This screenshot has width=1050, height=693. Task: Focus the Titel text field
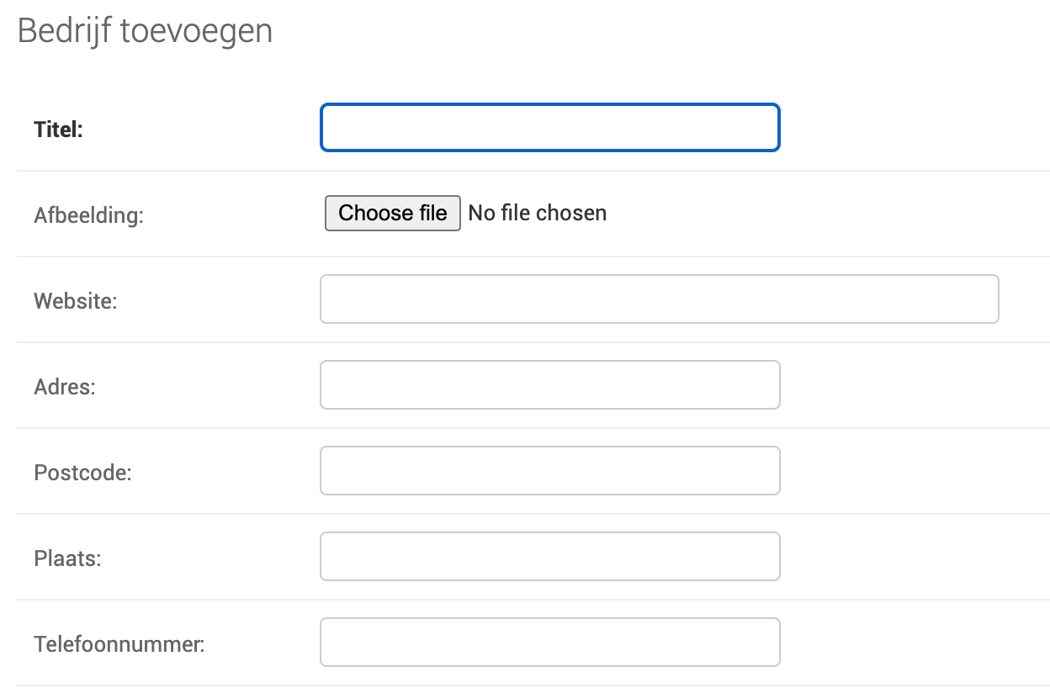pyautogui.click(x=549, y=128)
